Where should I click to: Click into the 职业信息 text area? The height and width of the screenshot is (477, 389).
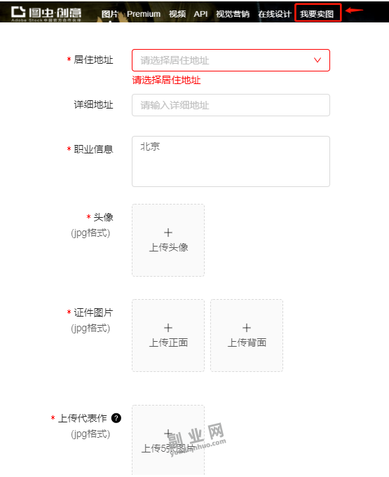[x=231, y=161]
